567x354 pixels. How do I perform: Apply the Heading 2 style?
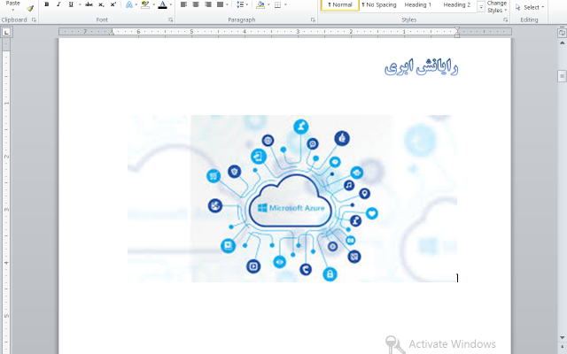(457, 5)
